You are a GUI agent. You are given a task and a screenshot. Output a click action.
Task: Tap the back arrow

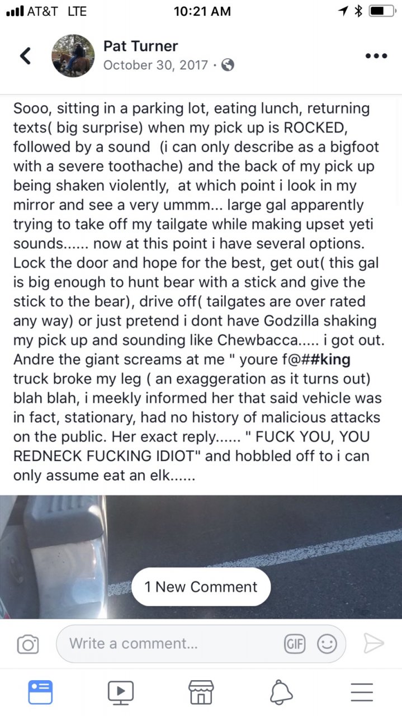(x=25, y=55)
